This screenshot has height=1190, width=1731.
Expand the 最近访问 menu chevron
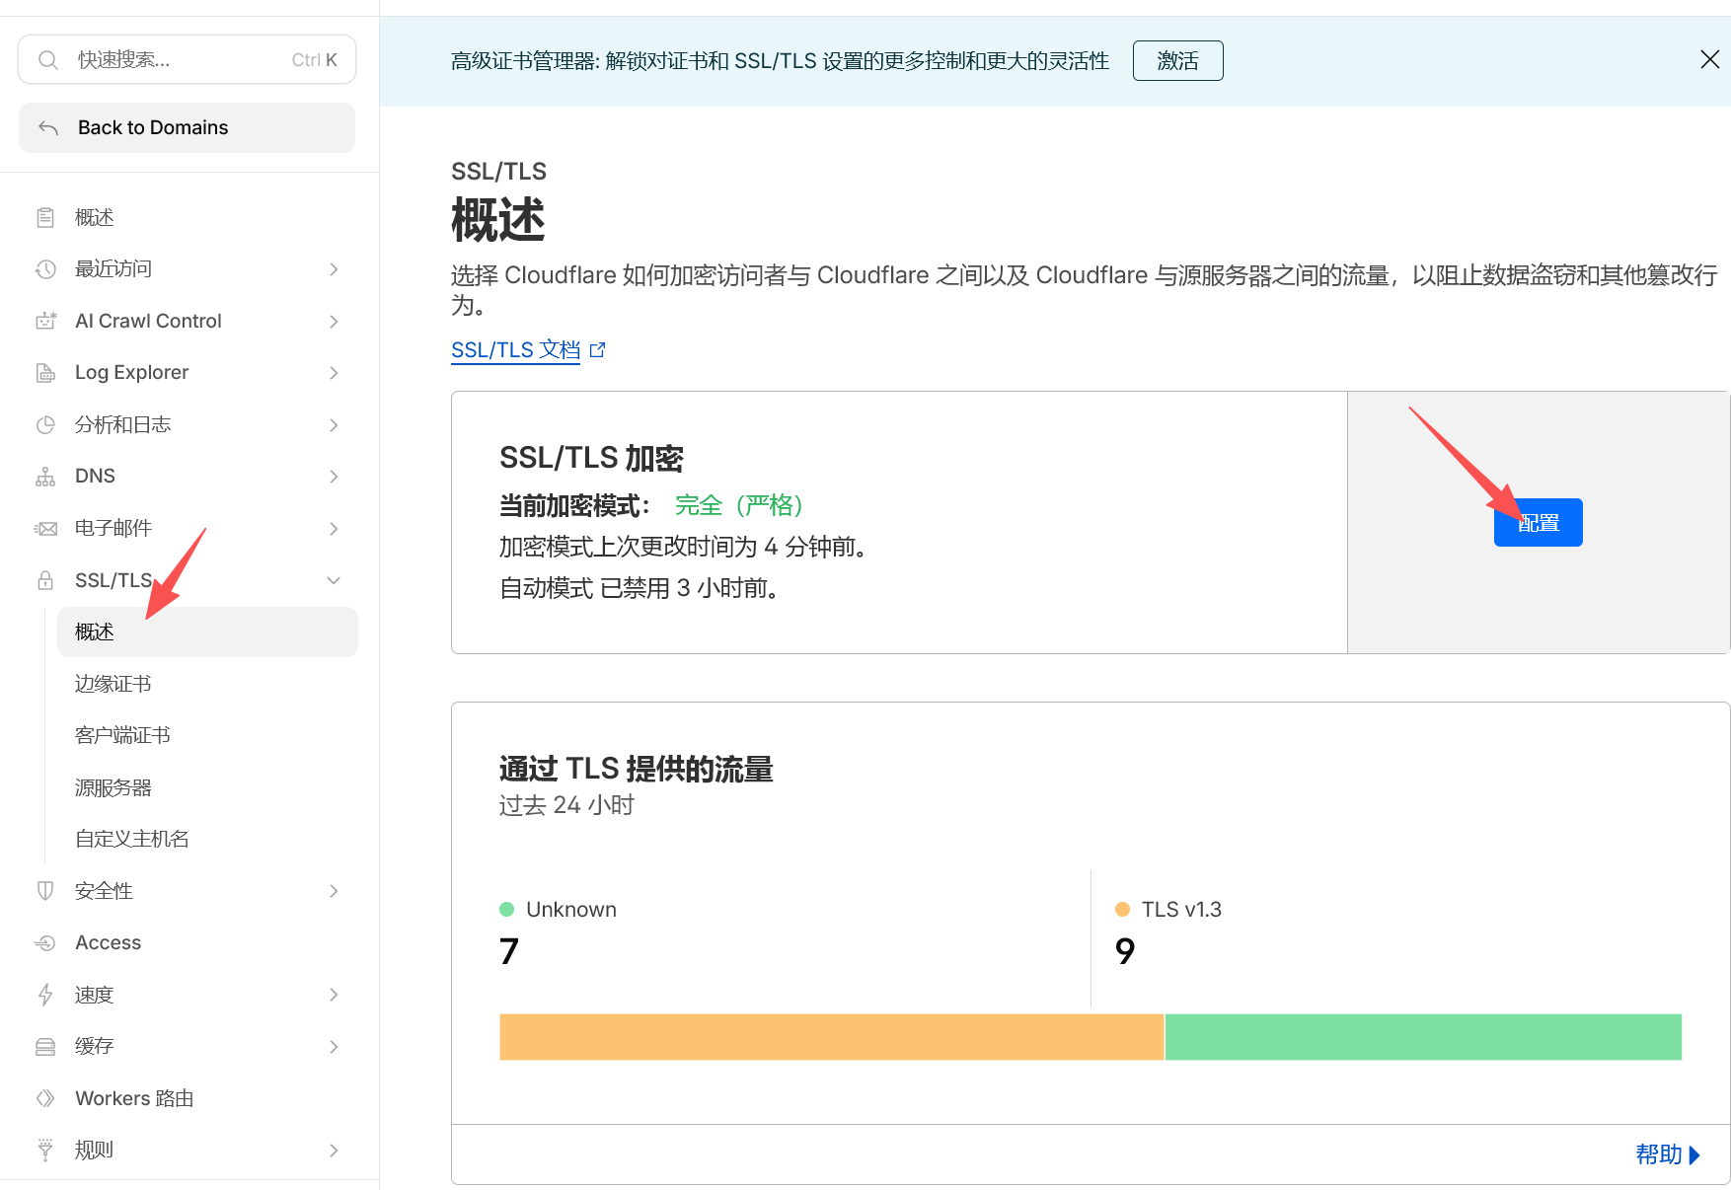pyautogui.click(x=334, y=269)
